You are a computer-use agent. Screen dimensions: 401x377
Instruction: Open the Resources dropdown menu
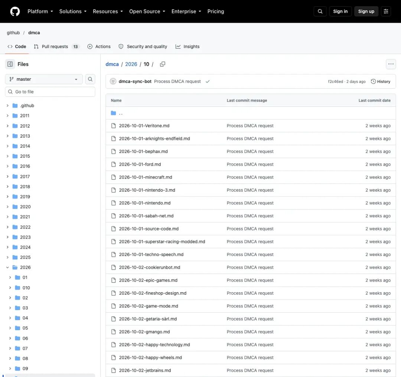point(108,12)
